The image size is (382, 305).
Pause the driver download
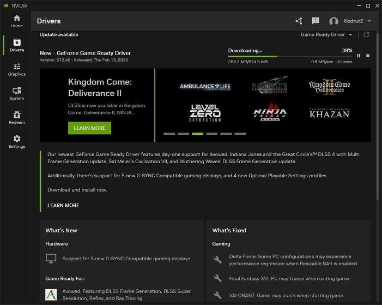[359, 56]
